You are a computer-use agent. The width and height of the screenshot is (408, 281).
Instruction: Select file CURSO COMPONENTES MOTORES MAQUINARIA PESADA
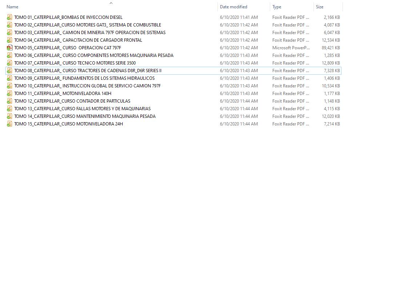[94, 55]
